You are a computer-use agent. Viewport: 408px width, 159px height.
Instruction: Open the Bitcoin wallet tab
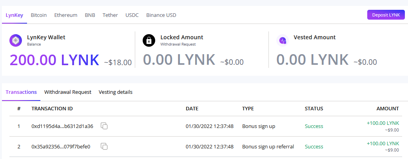(x=39, y=15)
